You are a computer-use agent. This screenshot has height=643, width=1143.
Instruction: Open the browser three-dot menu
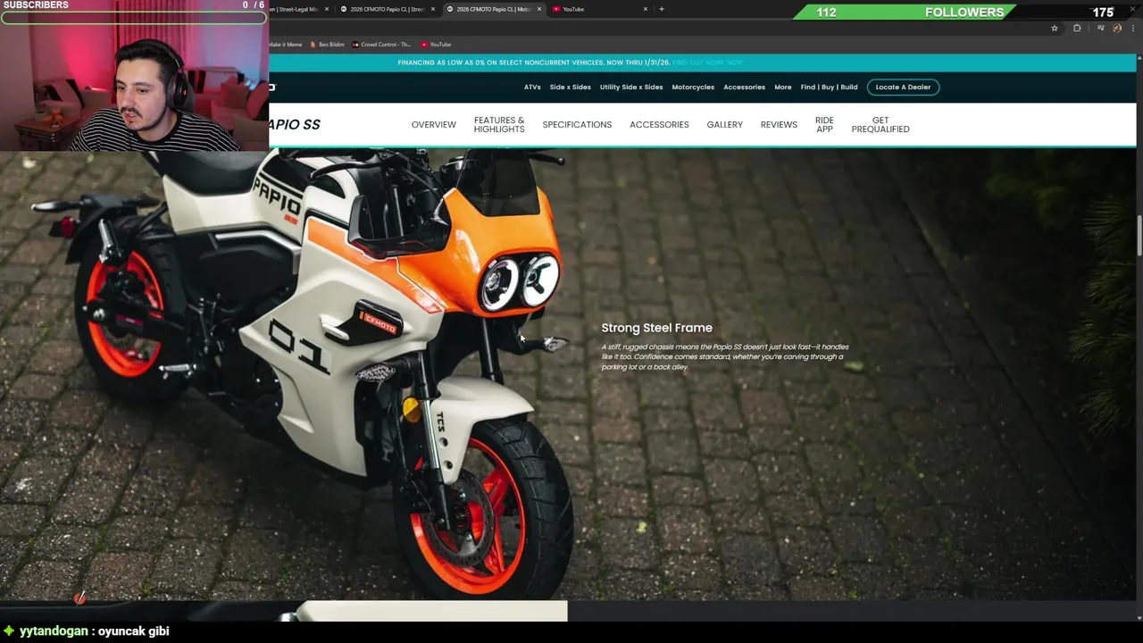pyautogui.click(x=1131, y=28)
